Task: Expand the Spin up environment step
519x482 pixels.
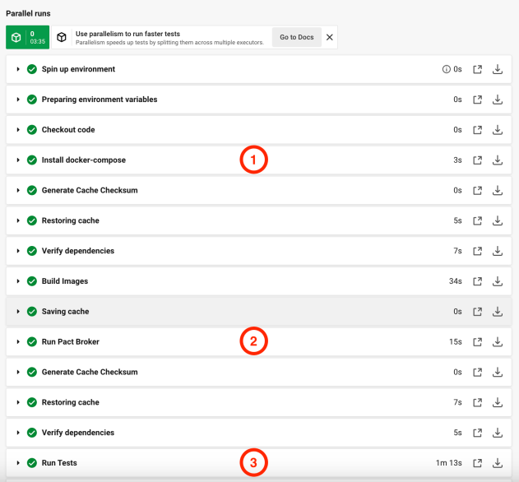Action: pos(18,69)
